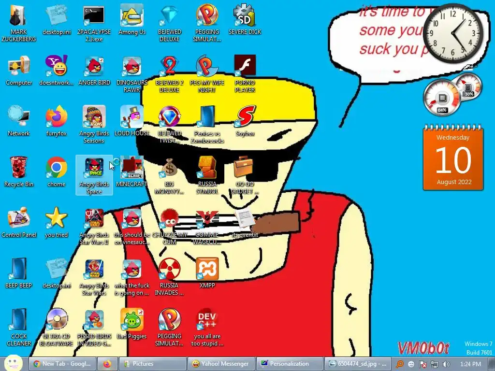Select the Soybox shortcut icon
The width and height of the screenshot is (495, 371).
(x=245, y=121)
